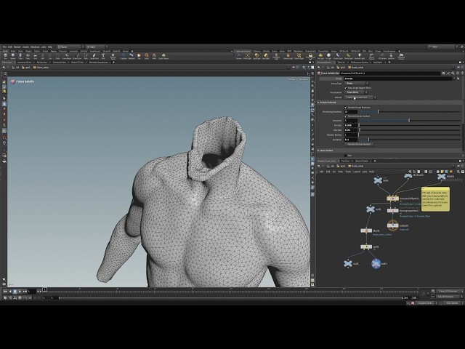Add an Area Light from the shelf
465x349 pixels.
point(266,56)
